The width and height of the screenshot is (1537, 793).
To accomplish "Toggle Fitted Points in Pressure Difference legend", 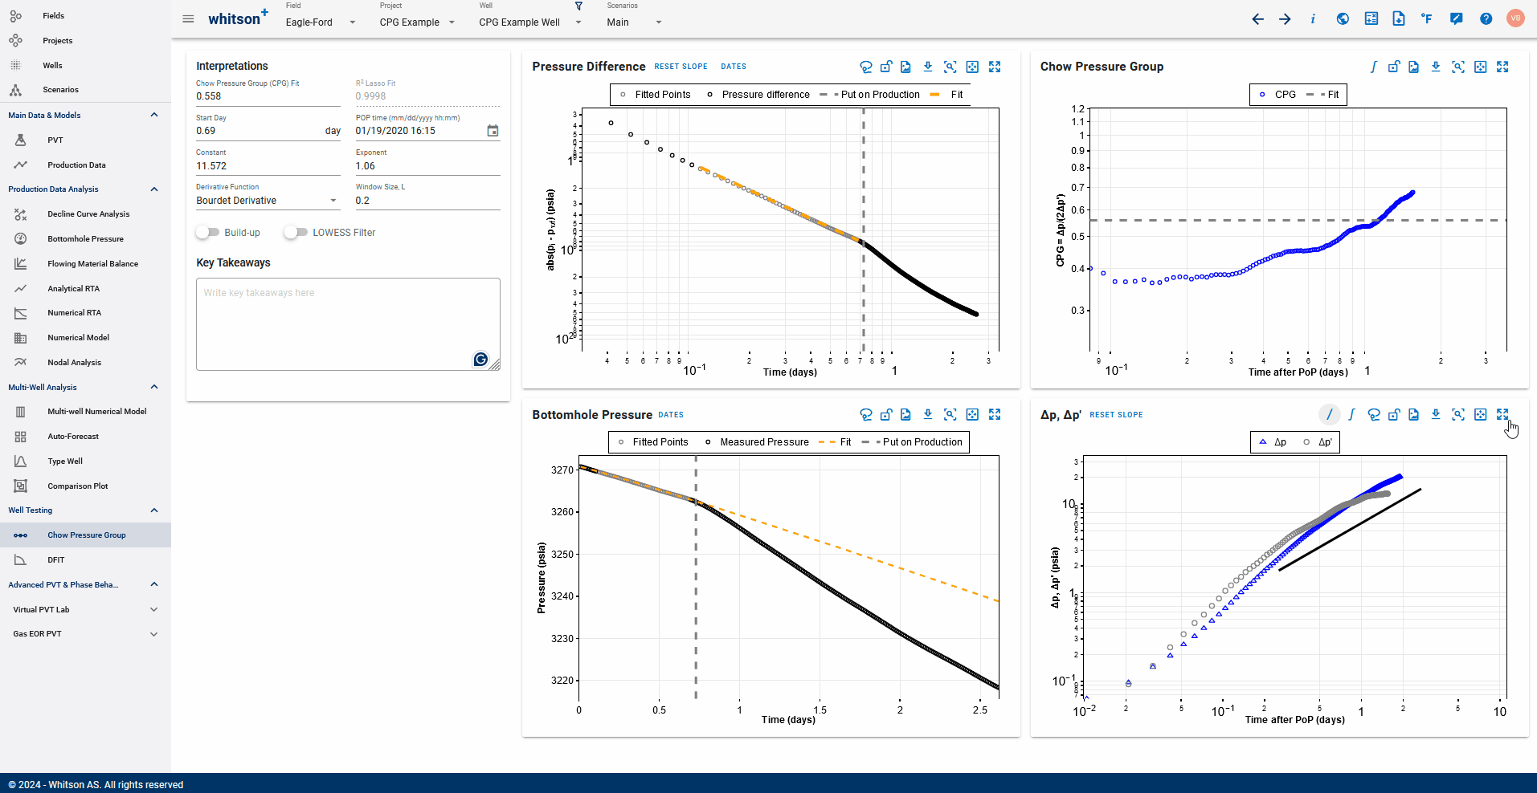I will pos(654,95).
